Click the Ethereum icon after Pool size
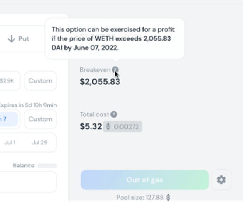 pos(169,197)
